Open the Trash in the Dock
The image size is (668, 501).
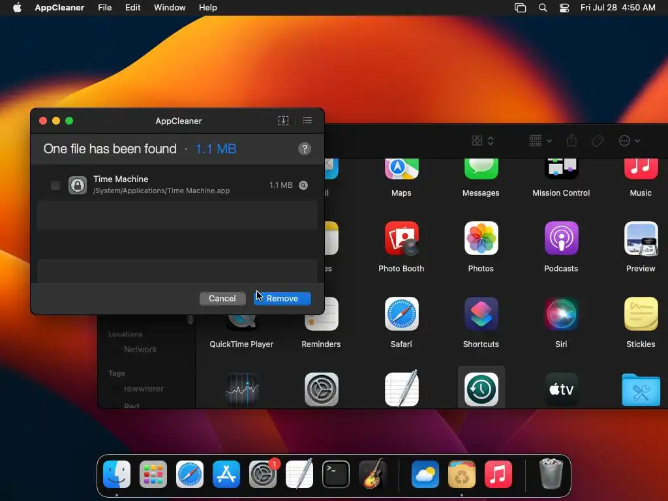(x=551, y=474)
